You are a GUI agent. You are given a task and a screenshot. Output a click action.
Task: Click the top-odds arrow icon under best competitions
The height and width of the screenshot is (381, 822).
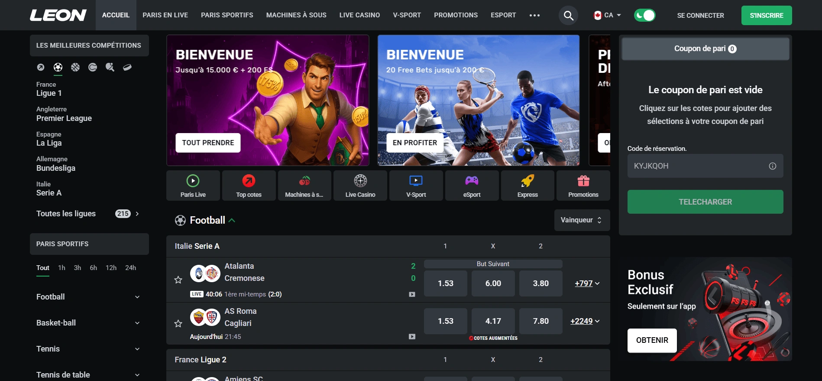coord(41,67)
